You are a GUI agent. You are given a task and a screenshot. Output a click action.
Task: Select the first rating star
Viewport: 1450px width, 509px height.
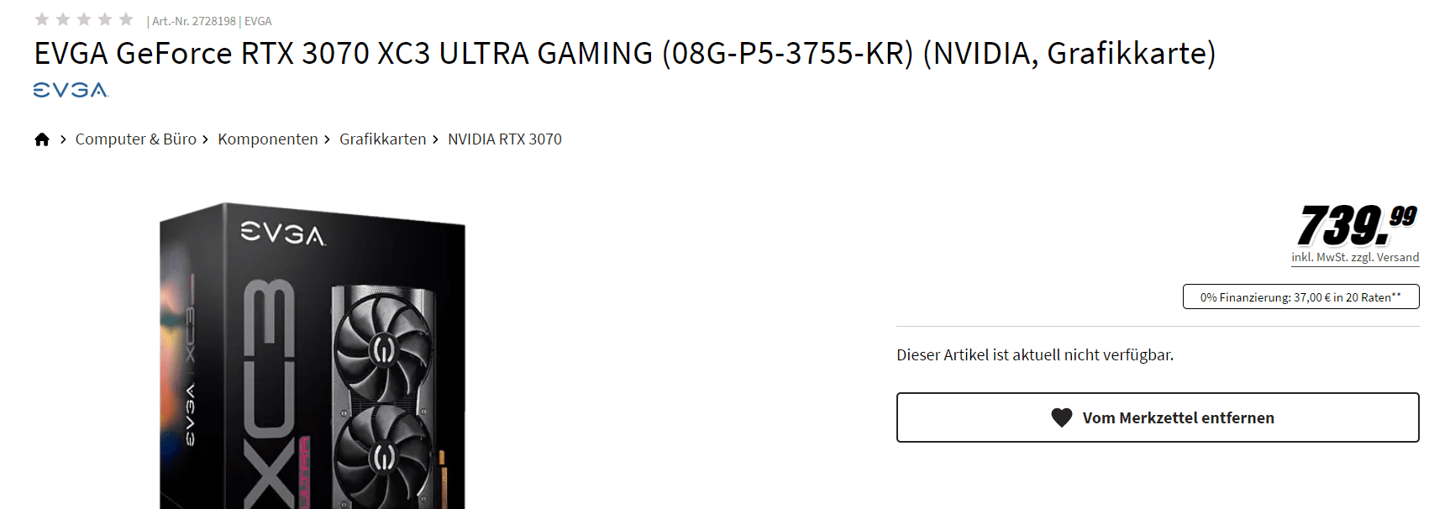(42, 19)
